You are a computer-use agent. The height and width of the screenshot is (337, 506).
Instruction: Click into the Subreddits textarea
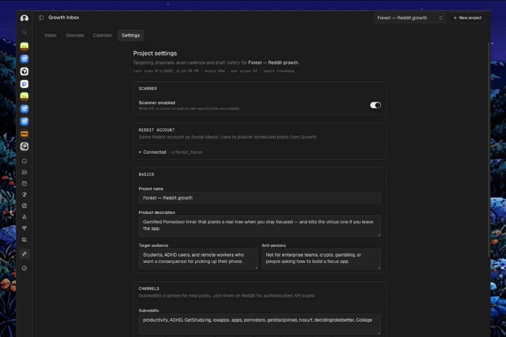coord(260,324)
